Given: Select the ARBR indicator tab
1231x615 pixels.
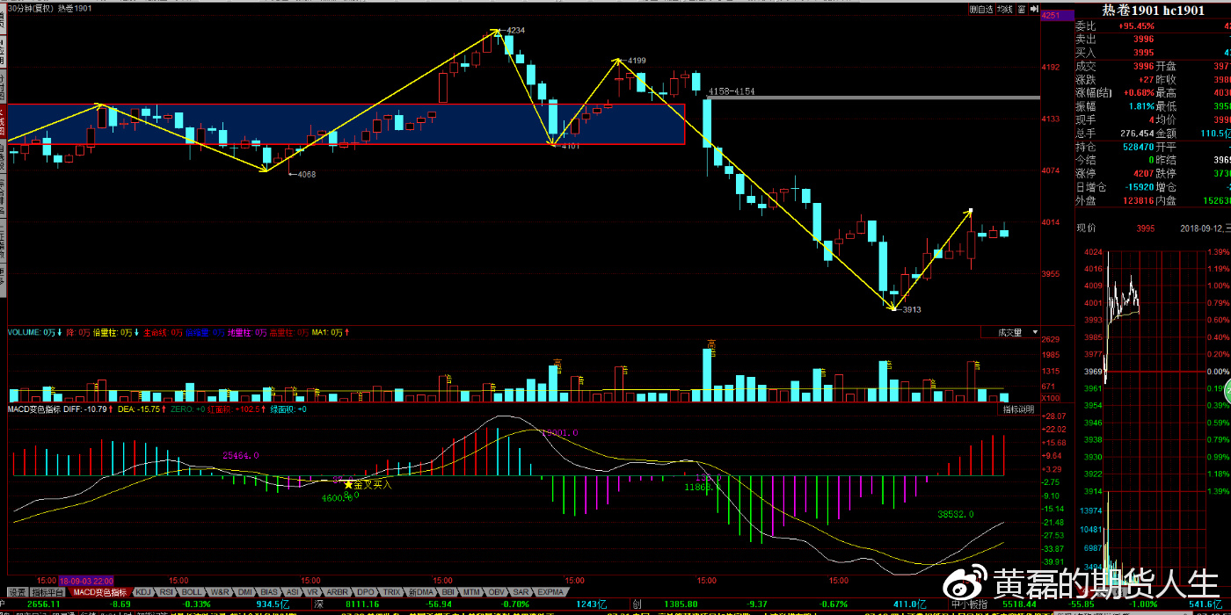Looking at the screenshot, I should (339, 592).
